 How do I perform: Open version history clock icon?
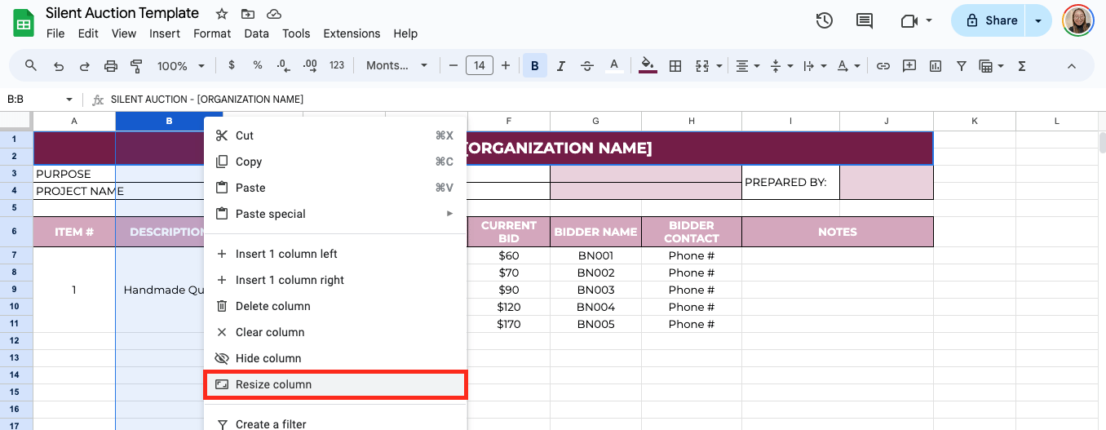coord(825,20)
